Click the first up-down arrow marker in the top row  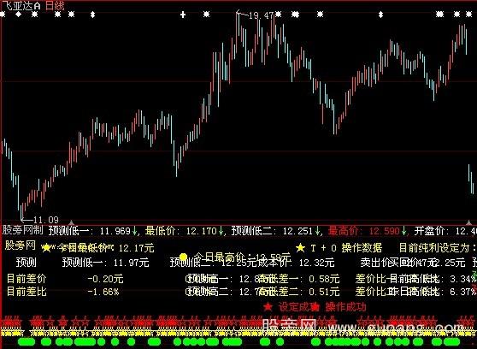(93, 15)
